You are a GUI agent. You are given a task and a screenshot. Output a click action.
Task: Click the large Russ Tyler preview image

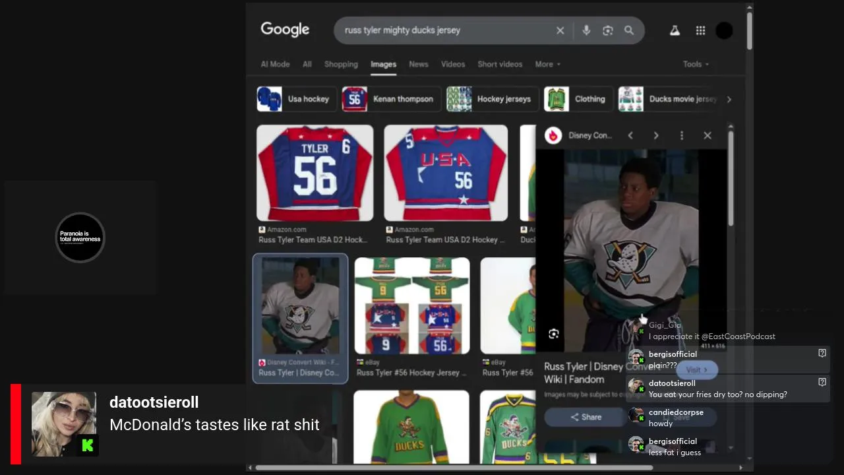[x=632, y=251]
